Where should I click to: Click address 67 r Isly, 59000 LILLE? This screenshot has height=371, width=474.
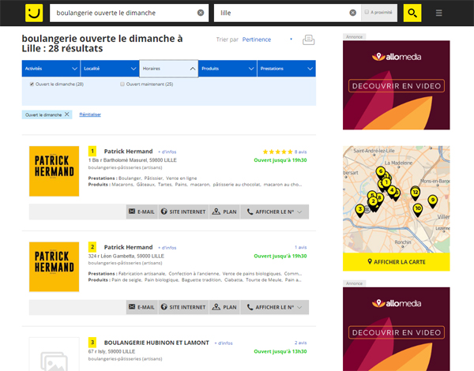111,351
